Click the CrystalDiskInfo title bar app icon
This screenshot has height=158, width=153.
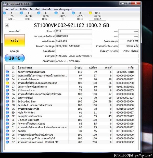point(4,4)
